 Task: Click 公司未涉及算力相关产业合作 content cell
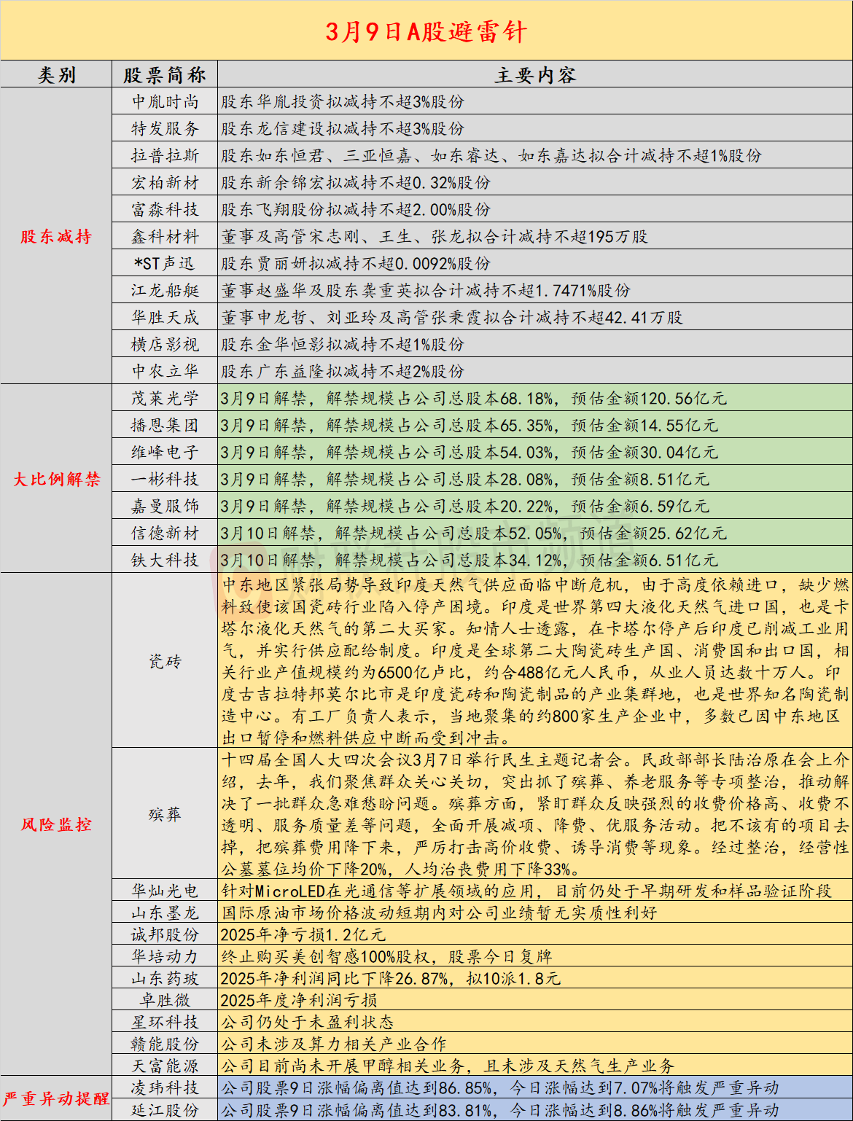535,1044
